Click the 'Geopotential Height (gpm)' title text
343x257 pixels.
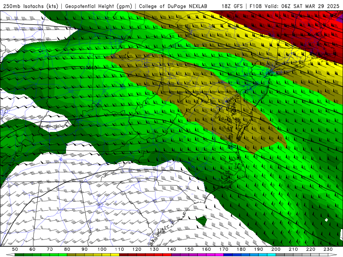click(x=99, y=6)
